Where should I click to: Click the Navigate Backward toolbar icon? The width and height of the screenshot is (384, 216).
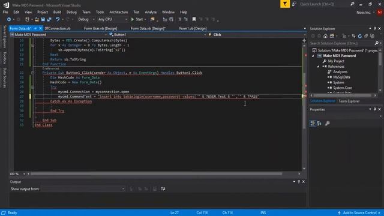(x=9, y=19)
